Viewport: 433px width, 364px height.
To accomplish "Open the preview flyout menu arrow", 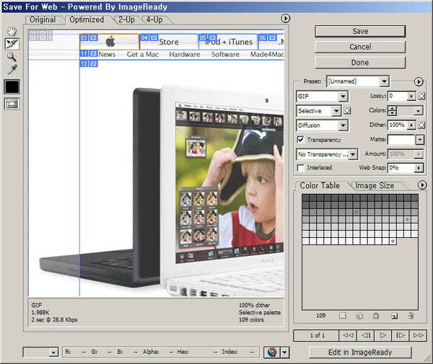I will (285, 19).
